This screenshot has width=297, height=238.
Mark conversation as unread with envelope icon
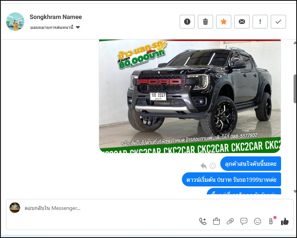click(242, 22)
